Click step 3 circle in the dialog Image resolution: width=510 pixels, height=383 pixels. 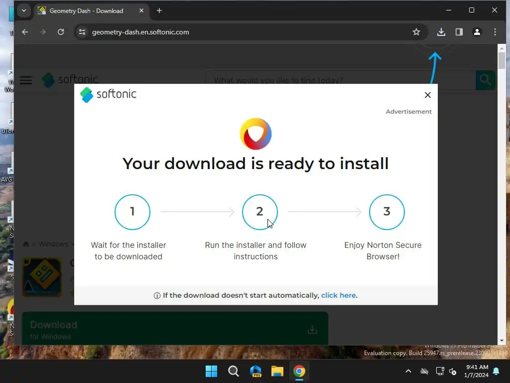(386, 212)
